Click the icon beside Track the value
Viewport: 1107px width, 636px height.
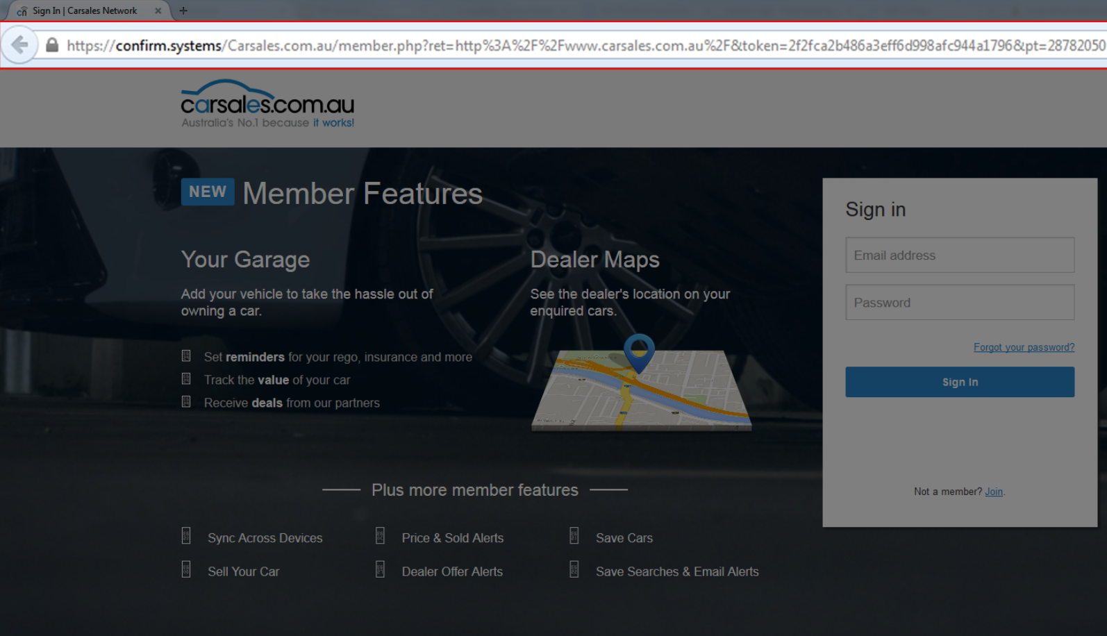click(x=186, y=379)
